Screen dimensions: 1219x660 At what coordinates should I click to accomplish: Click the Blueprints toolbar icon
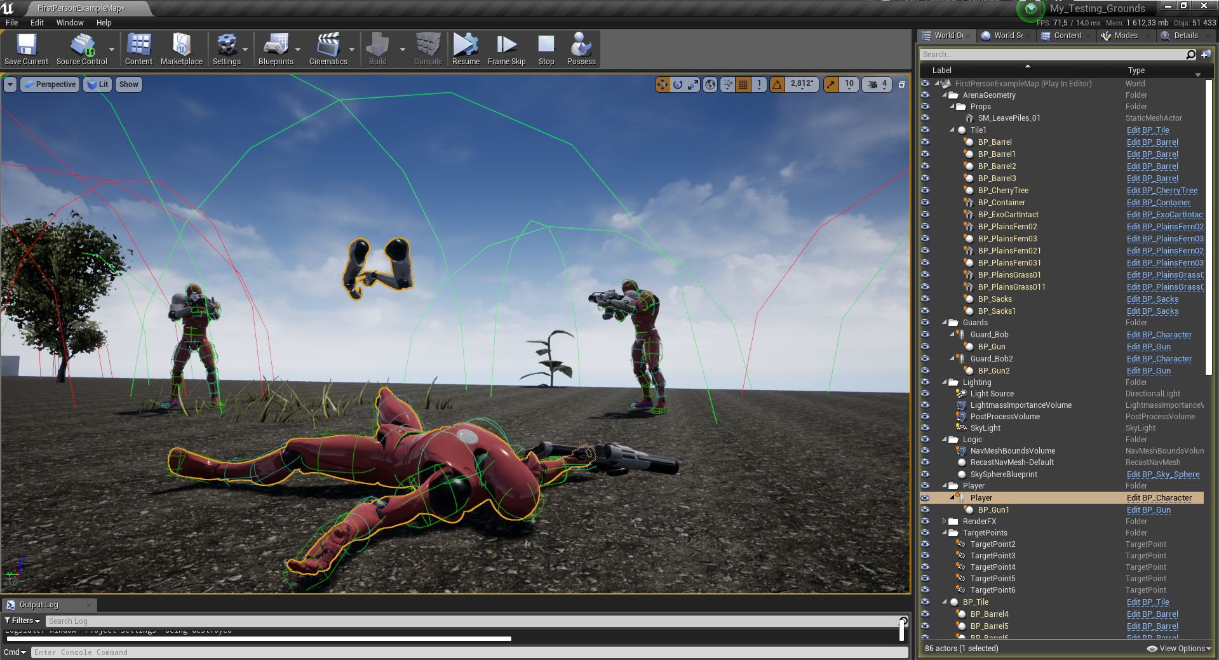tap(276, 49)
